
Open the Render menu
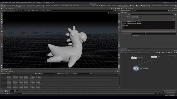[7, 2]
